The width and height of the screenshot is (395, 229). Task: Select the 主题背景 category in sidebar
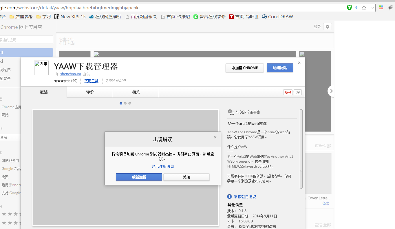[x=5, y=78]
